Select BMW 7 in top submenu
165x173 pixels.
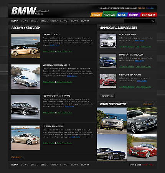point(54,21)
